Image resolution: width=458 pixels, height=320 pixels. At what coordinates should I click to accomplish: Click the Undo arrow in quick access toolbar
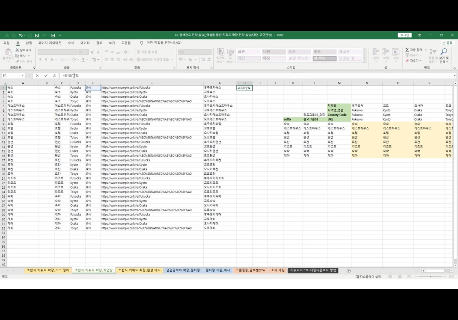(21, 35)
